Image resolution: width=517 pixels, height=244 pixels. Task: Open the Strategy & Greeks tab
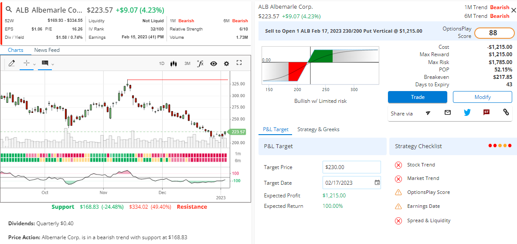[318, 129]
